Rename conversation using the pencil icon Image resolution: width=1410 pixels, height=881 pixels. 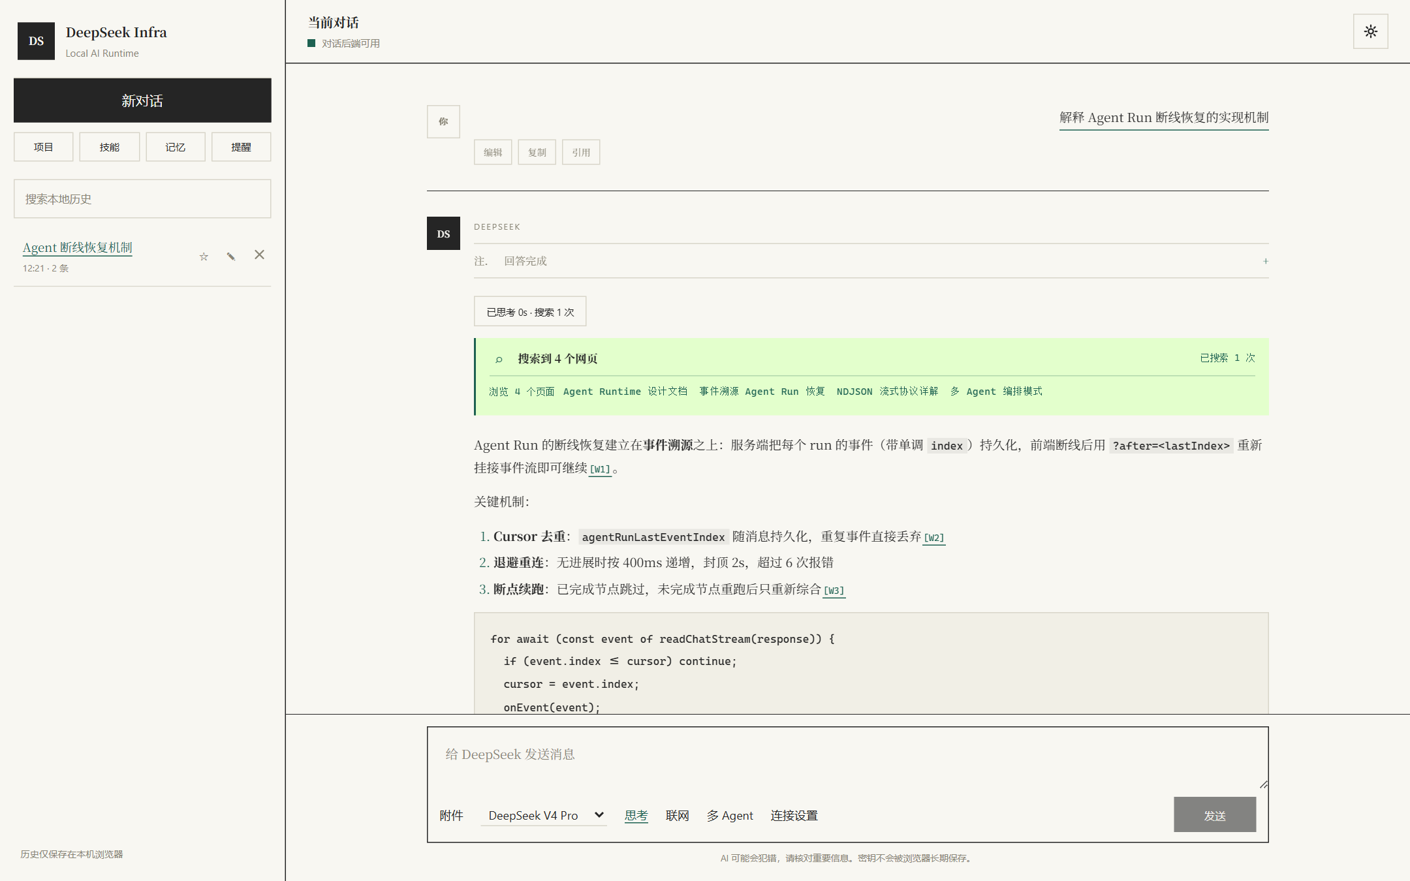pos(231,256)
